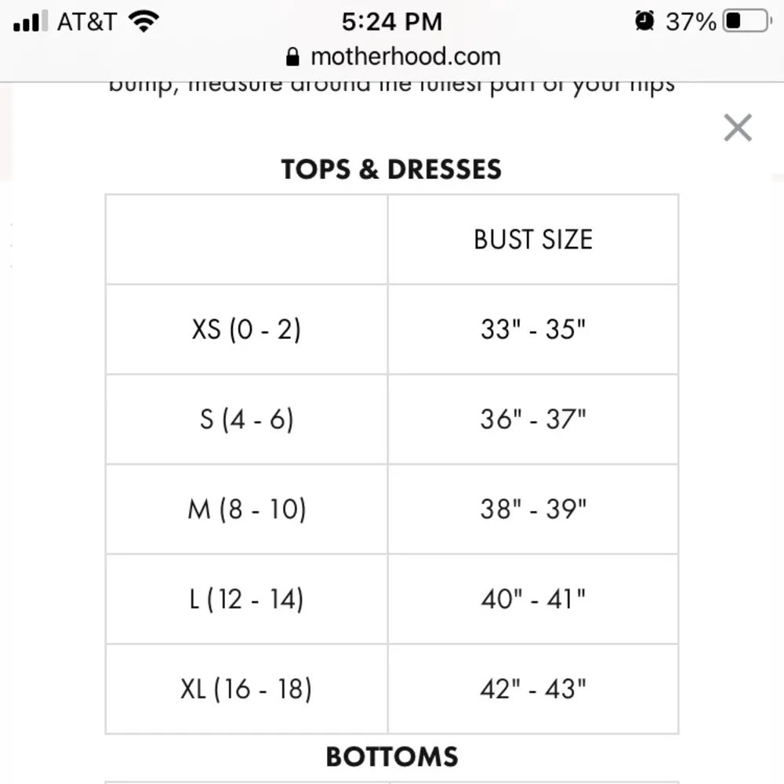This screenshot has height=784, width=784.
Task: Select the 42" - 43" bust measurement cell
Action: (x=533, y=689)
